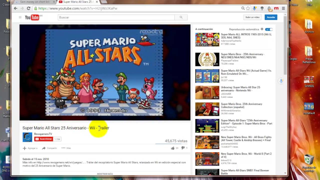Toggle the Reproducción automática switch
The height and width of the screenshot is (180, 320).
269,29
